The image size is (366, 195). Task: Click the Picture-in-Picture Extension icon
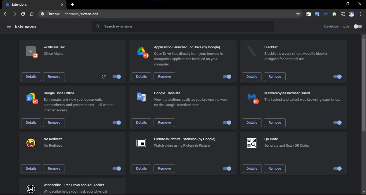click(x=141, y=143)
